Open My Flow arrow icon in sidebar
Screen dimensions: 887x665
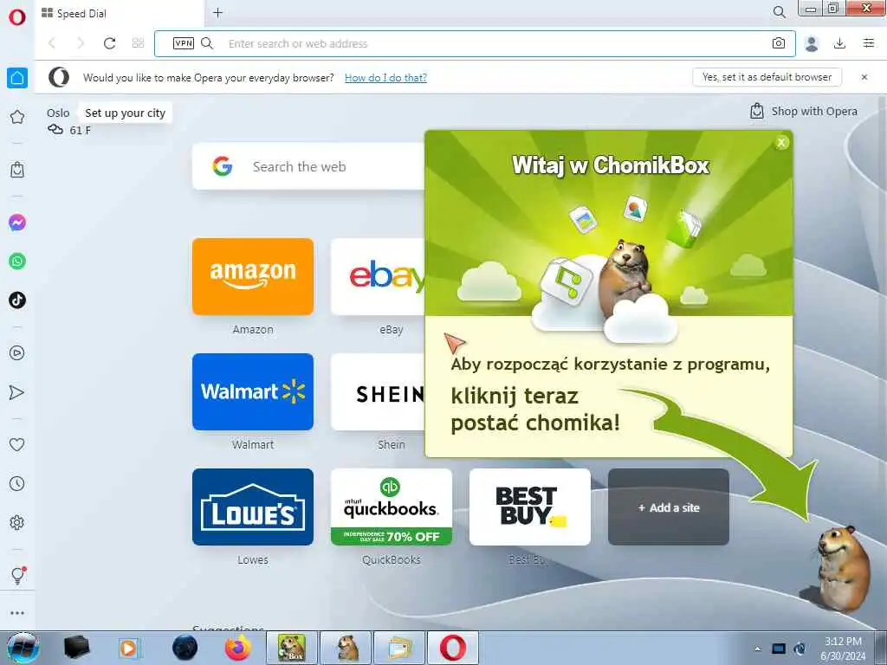[17, 392]
